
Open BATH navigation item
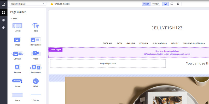119,43
